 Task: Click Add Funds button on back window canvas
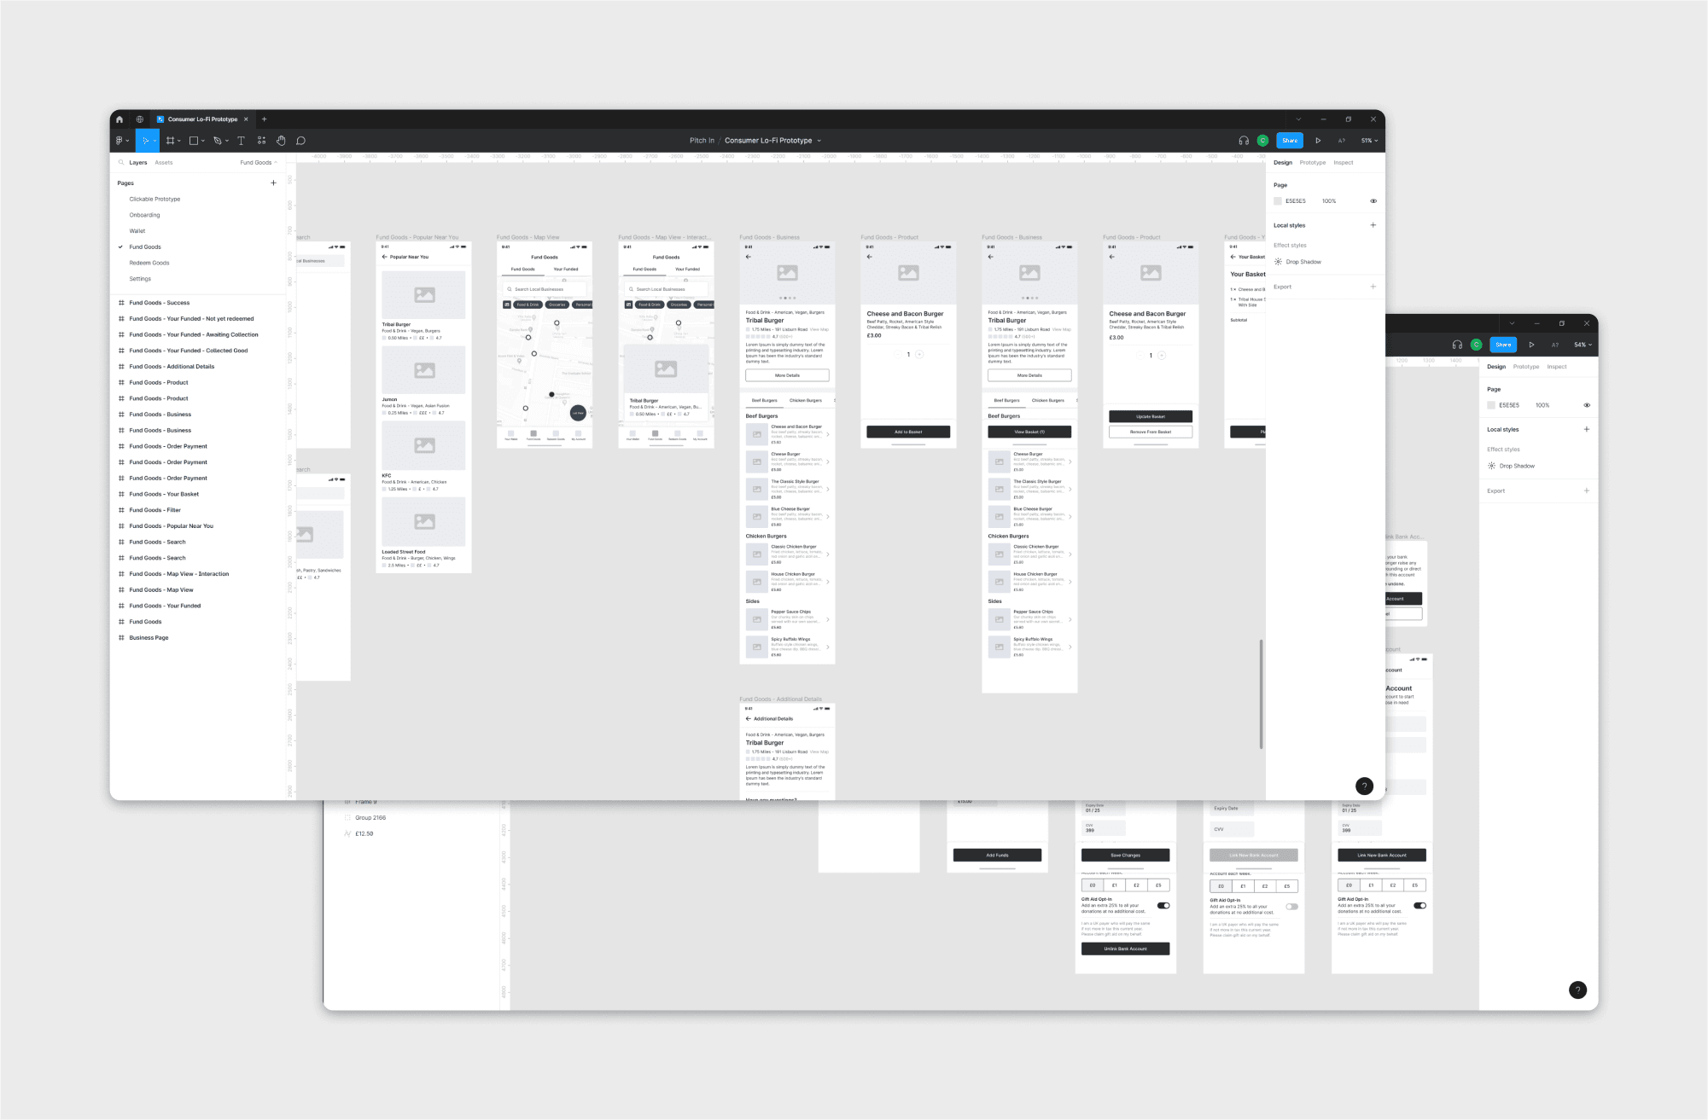997,855
